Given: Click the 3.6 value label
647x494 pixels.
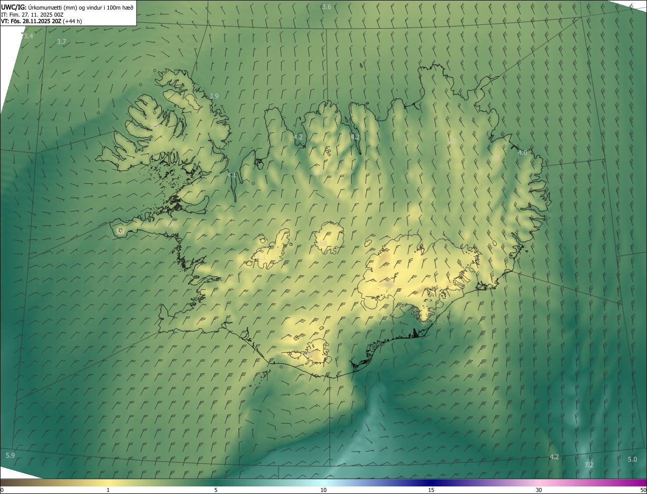Looking at the screenshot, I should 327,7.
